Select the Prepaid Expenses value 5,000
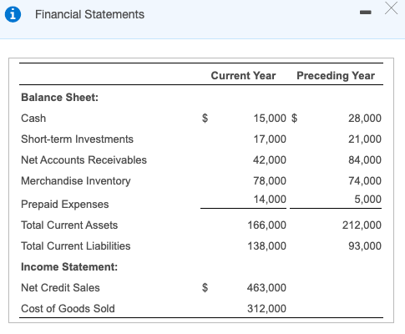The image size is (405, 334). point(367,200)
